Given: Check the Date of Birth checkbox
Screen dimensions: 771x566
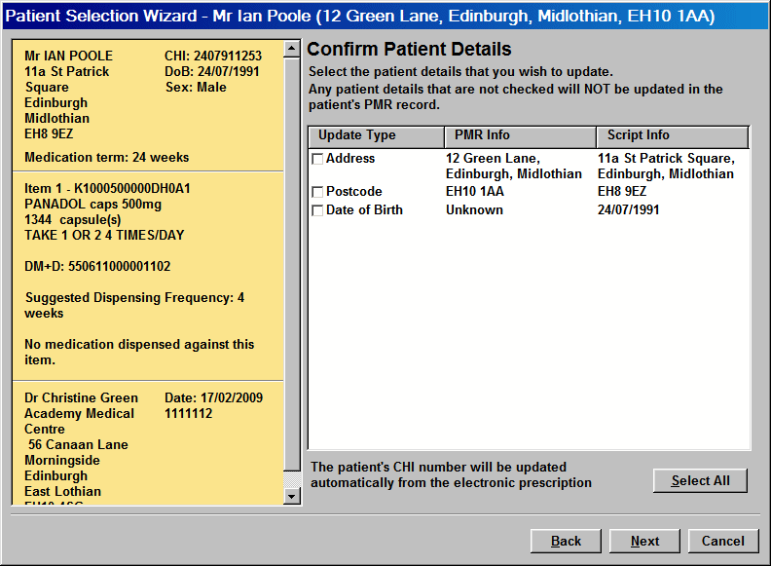Looking at the screenshot, I should [317, 210].
